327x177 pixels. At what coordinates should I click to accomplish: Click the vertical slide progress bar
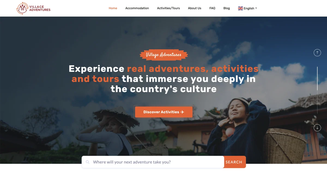coord(317,90)
